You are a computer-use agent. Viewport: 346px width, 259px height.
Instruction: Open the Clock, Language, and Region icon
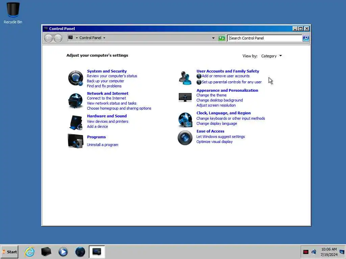point(185,120)
